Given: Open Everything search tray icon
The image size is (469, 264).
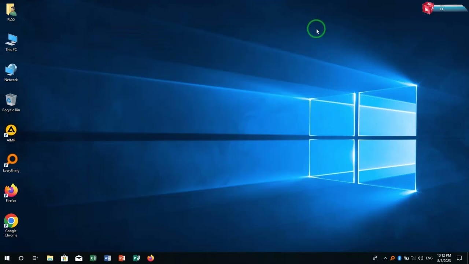Looking at the screenshot, I should [x=392, y=258].
